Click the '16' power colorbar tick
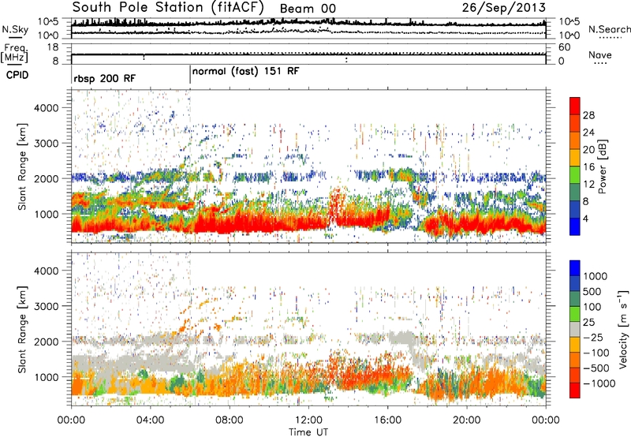The height and width of the screenshot is (437, 631). pyautogui.click(x=588, y=167)
